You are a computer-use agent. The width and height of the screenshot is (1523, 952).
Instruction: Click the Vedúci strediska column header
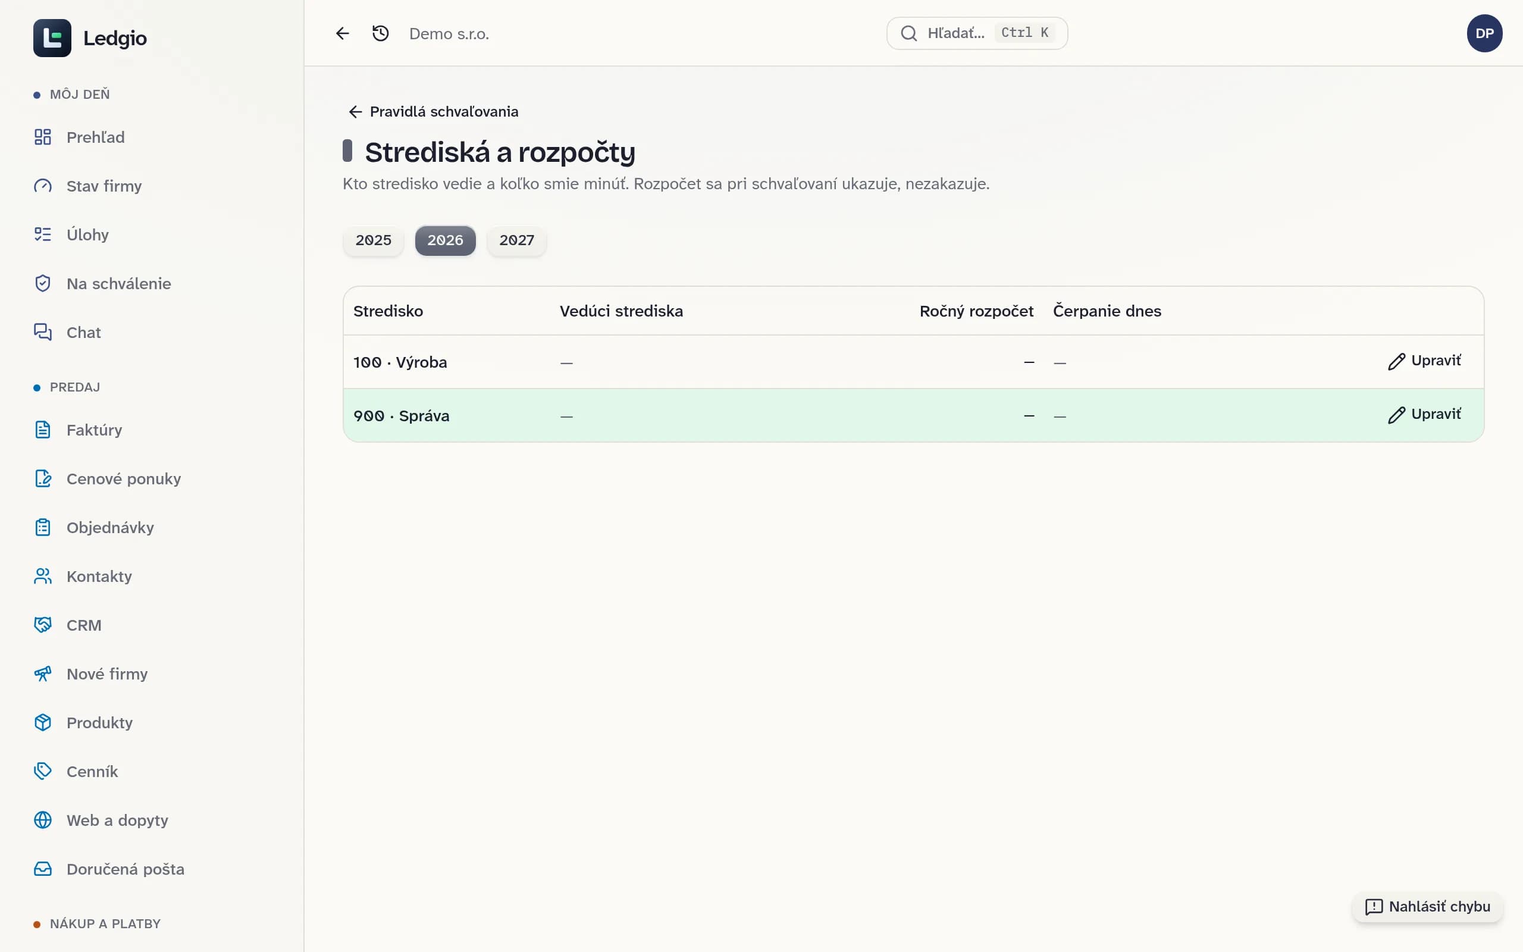click(x=621, y=311)
